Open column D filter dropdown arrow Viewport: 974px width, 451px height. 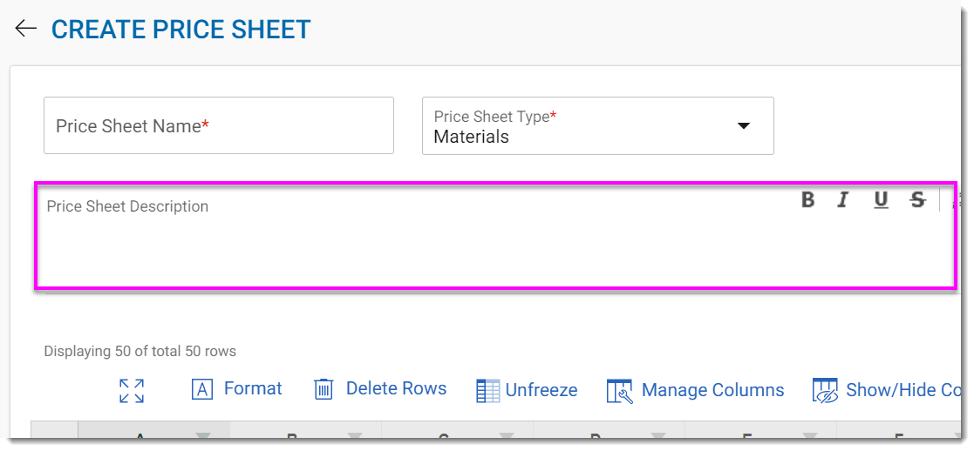pos(658,437)
